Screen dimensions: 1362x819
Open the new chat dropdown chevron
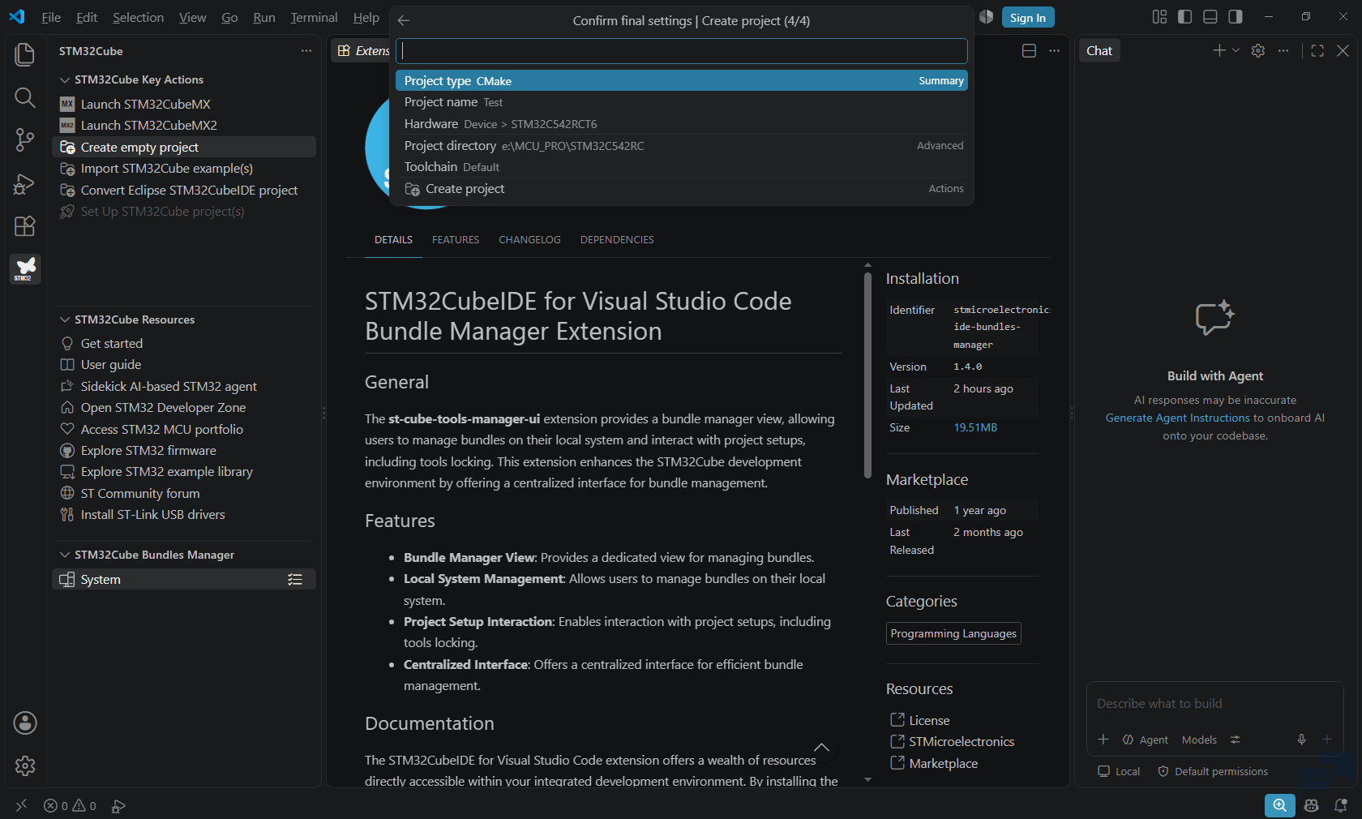coord(1236,50)
